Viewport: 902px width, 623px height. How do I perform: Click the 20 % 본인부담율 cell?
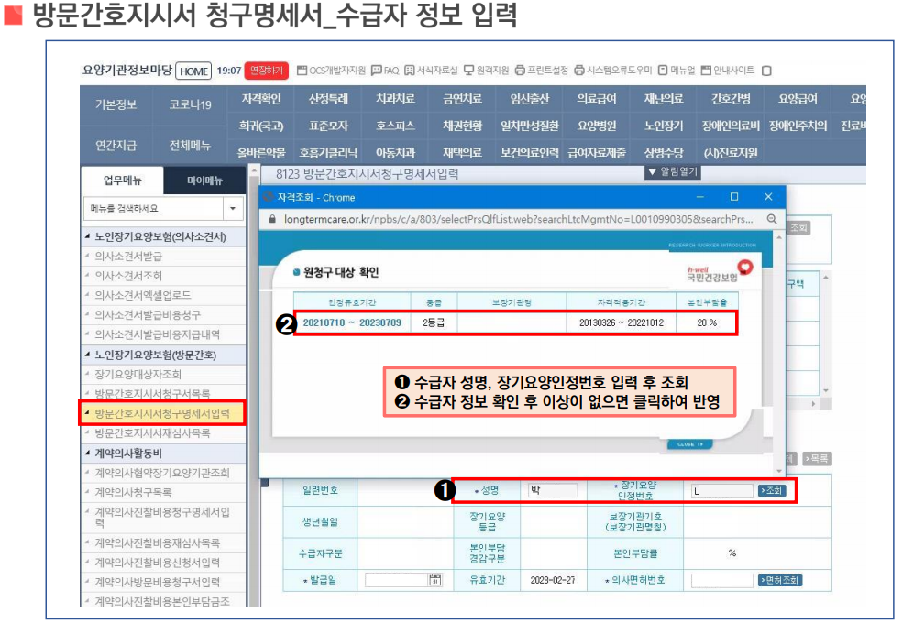pos(707,322)
